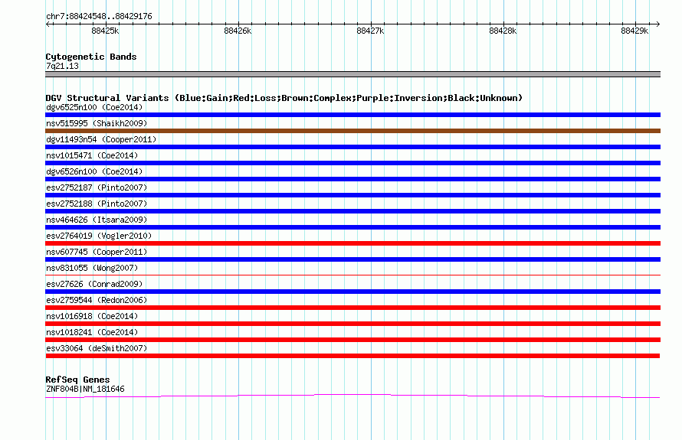
Task: Click the 88425k ruler tick label
Action: (x=105, y=31)
